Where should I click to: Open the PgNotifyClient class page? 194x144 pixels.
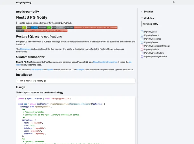click(x=151, y=32)
